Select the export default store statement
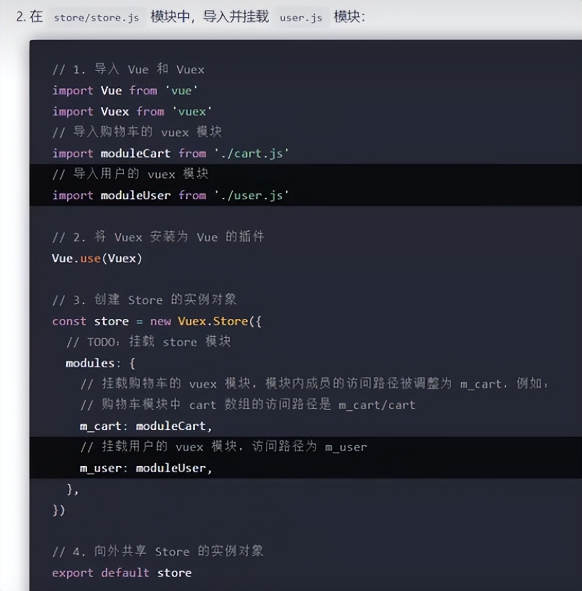The width and height of the screenshot is (582, 591). [x=122, y=572]
